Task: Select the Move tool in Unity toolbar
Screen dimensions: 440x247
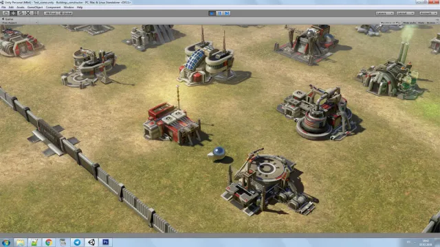Action: [x=13, y=13]
